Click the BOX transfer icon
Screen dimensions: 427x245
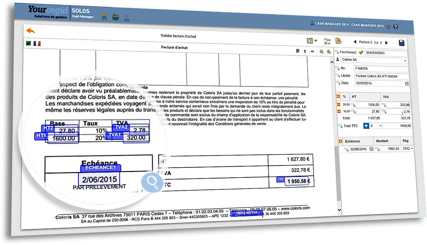tap(327, 41)
